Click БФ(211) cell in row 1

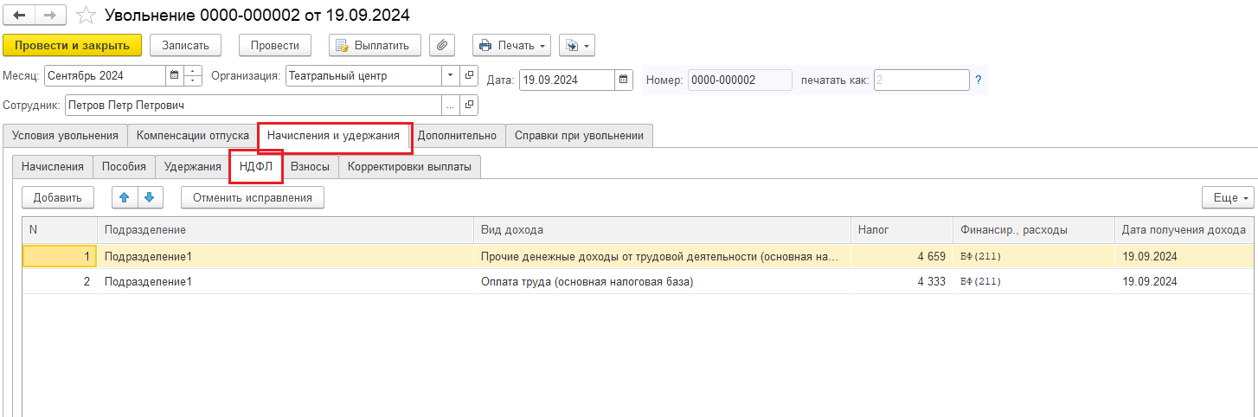point(1033,257)
